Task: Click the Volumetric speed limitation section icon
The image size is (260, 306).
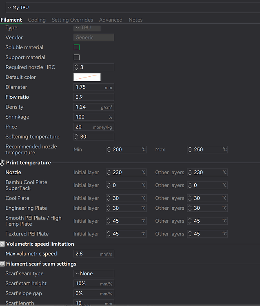Action: coord(2,244)
